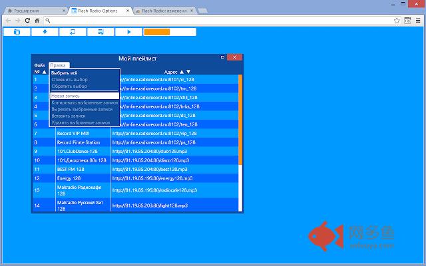Click the address ending ps_128
Image resolution: width=426 pixels, height=266 pixels.
154,142
